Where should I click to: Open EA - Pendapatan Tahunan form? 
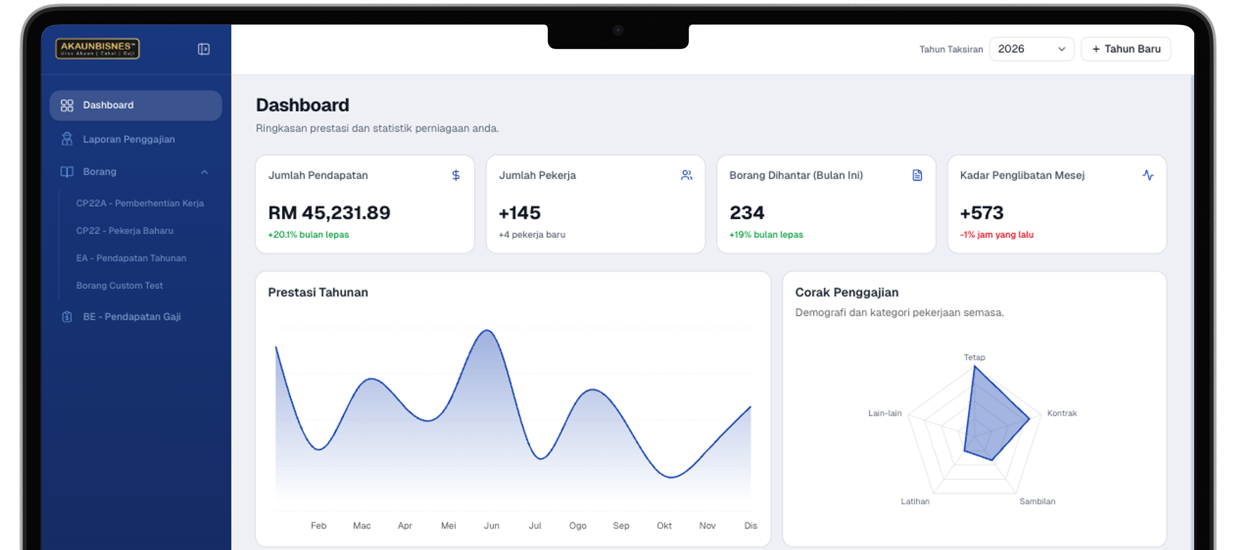point(131,258)
